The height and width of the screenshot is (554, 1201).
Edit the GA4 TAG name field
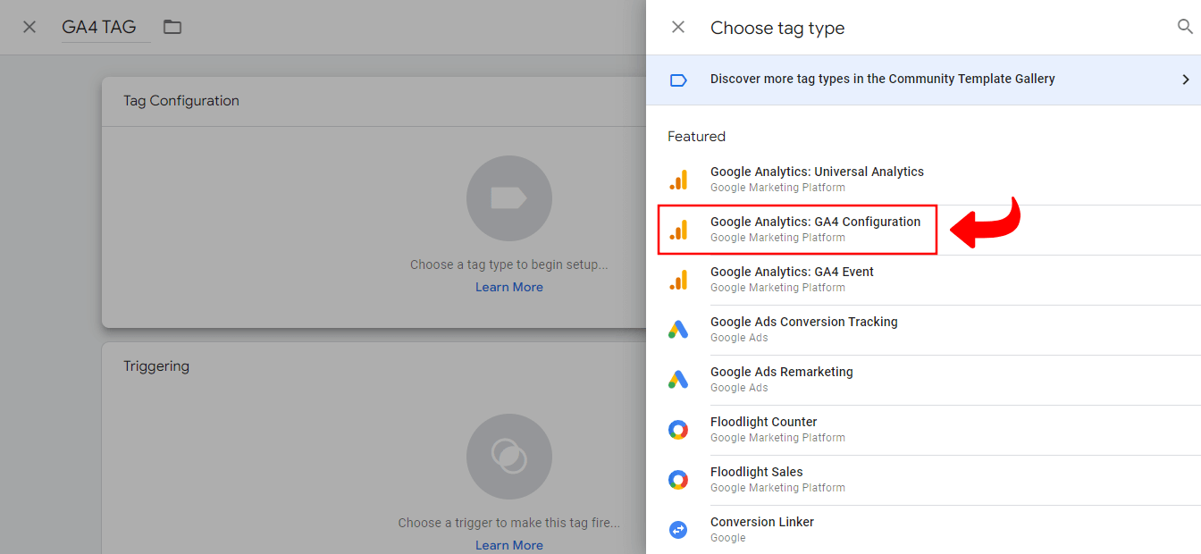(98, 27)
